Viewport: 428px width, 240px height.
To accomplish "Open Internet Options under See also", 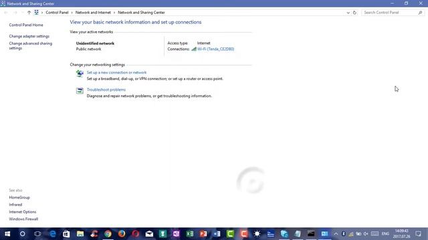I will [x=22, y=212].
